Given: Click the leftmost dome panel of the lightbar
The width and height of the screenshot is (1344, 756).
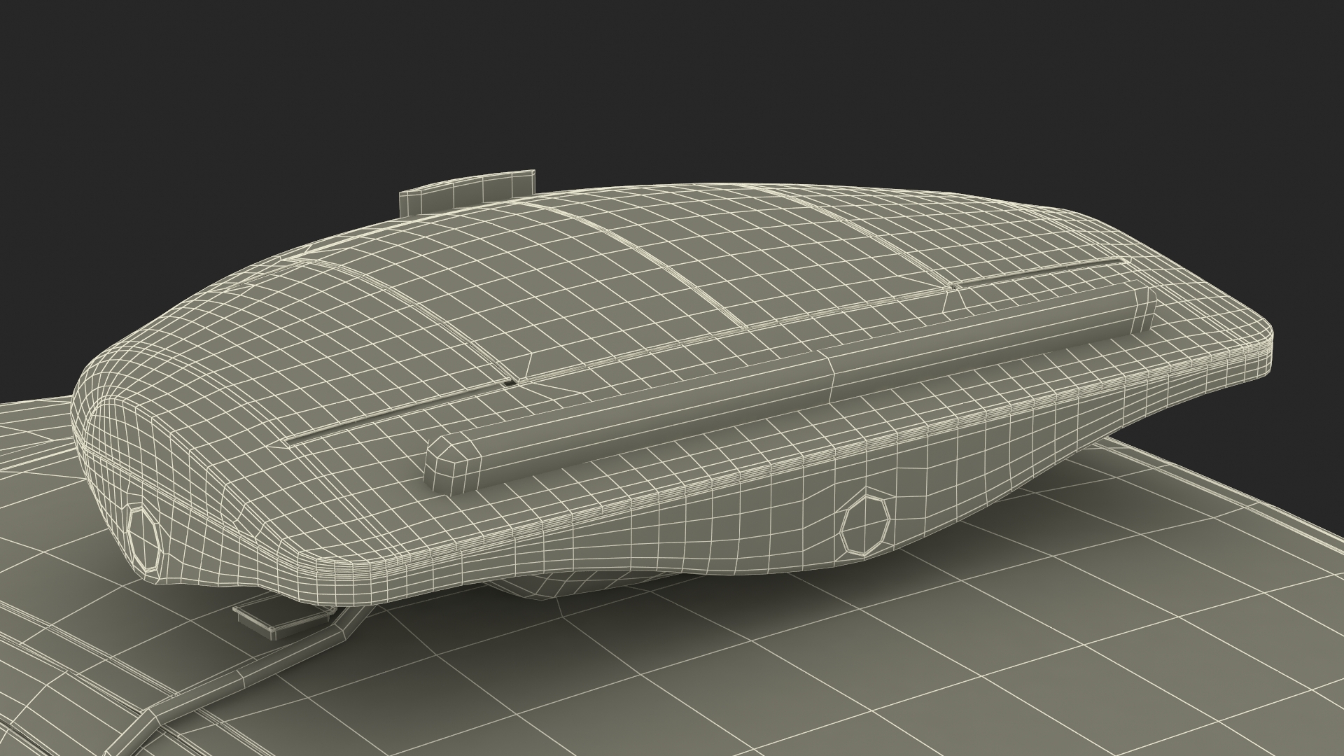Looking at the screenshot, I should tap(364, 322).
